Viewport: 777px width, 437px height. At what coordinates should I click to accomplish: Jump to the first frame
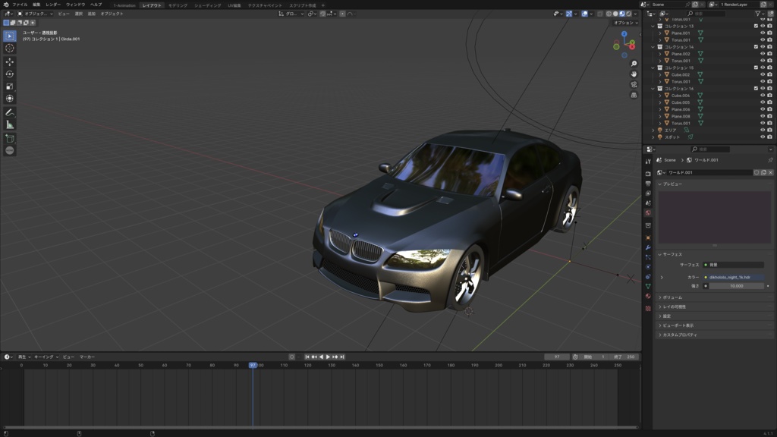click(307, 357)
